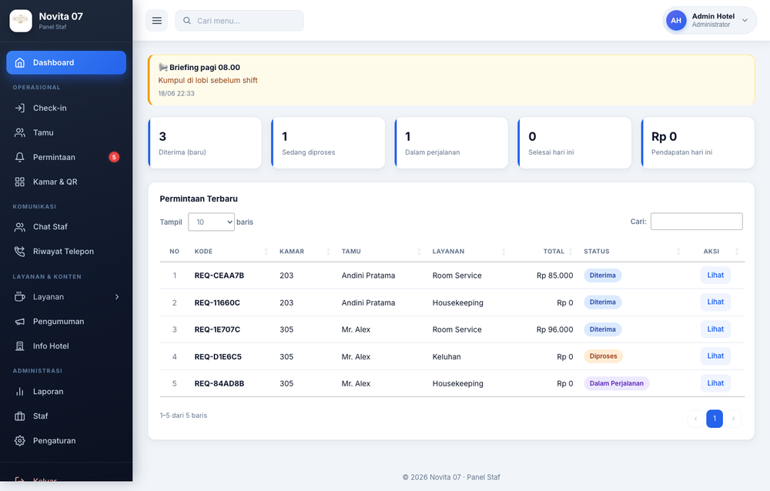
Task: Sort table by the KODE column
Action: [231, 252]
